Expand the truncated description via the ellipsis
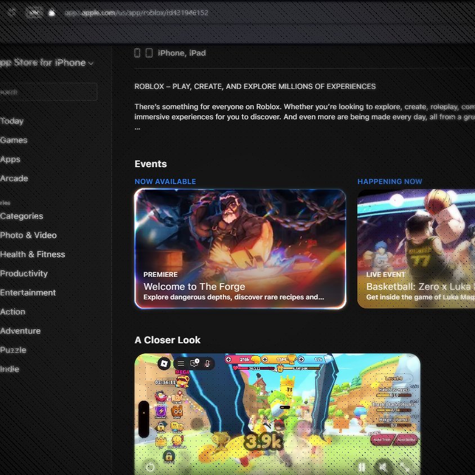This screenshot has height=475, width=475. pyautogui.click(x=137, y=128)
